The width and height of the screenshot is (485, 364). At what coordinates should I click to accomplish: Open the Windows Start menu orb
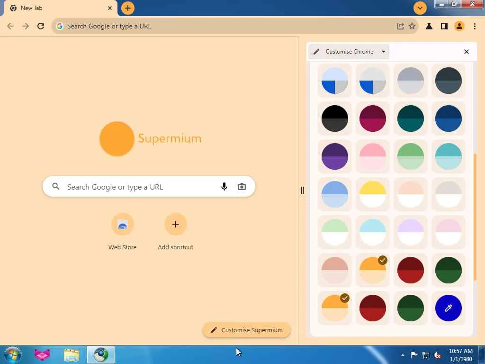13,355
